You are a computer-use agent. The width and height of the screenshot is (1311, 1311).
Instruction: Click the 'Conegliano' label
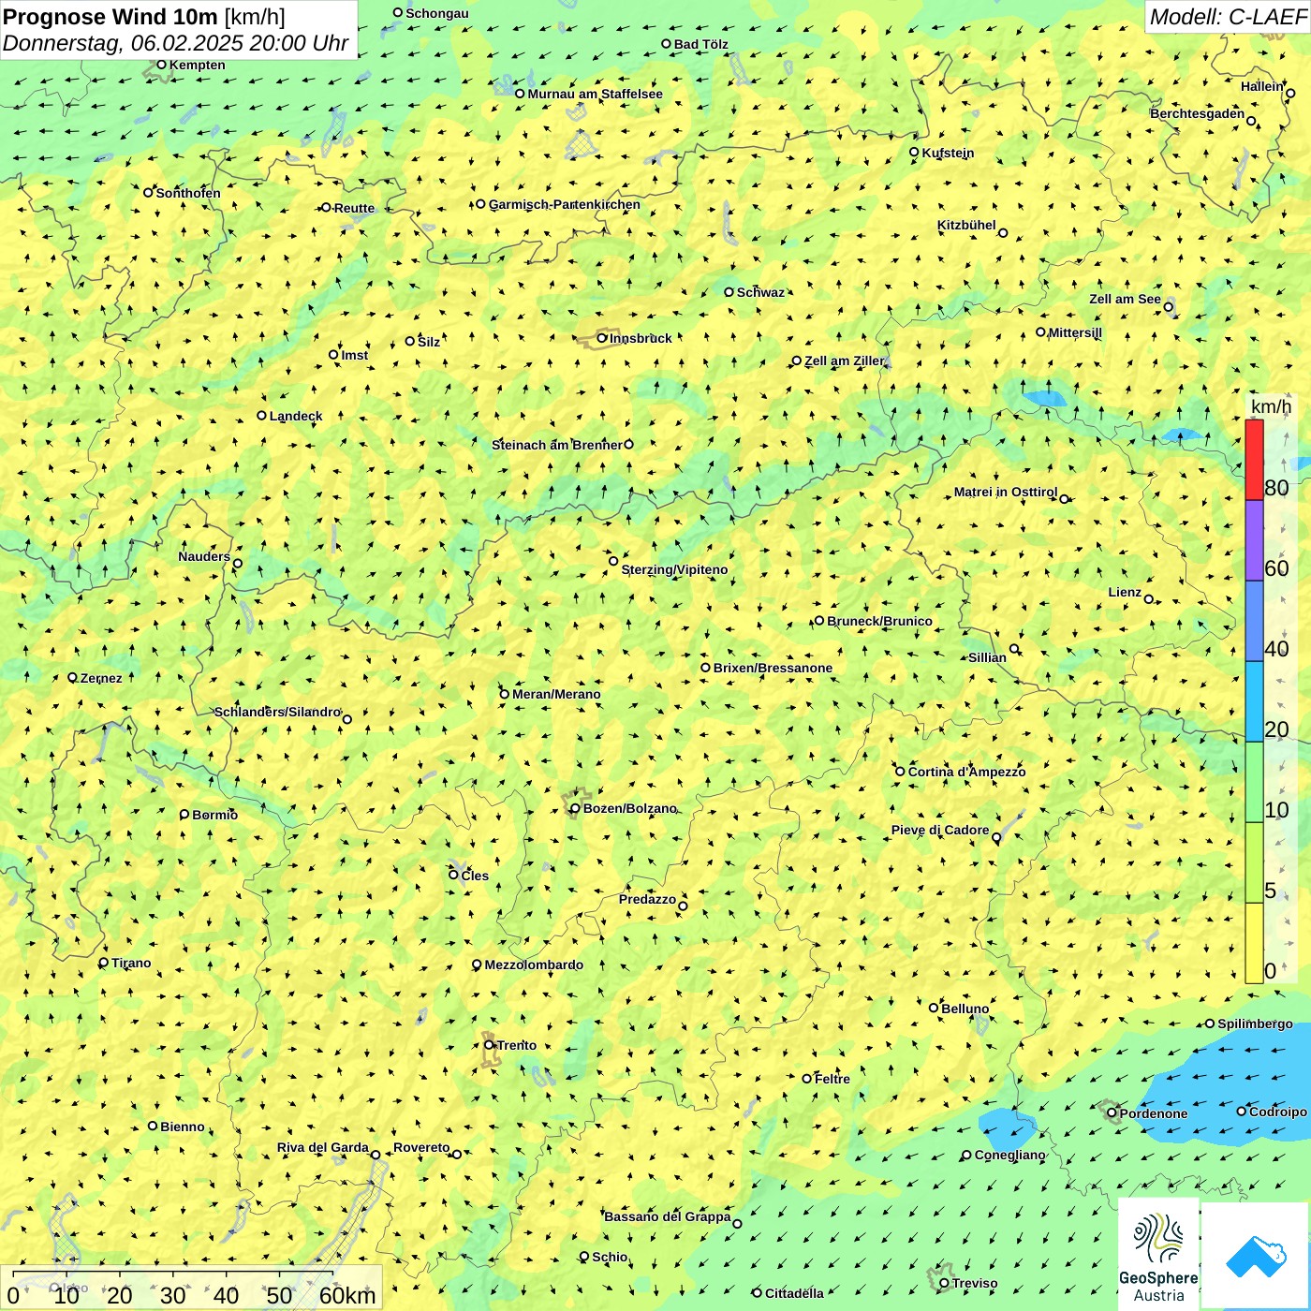pos(1009,1155)
